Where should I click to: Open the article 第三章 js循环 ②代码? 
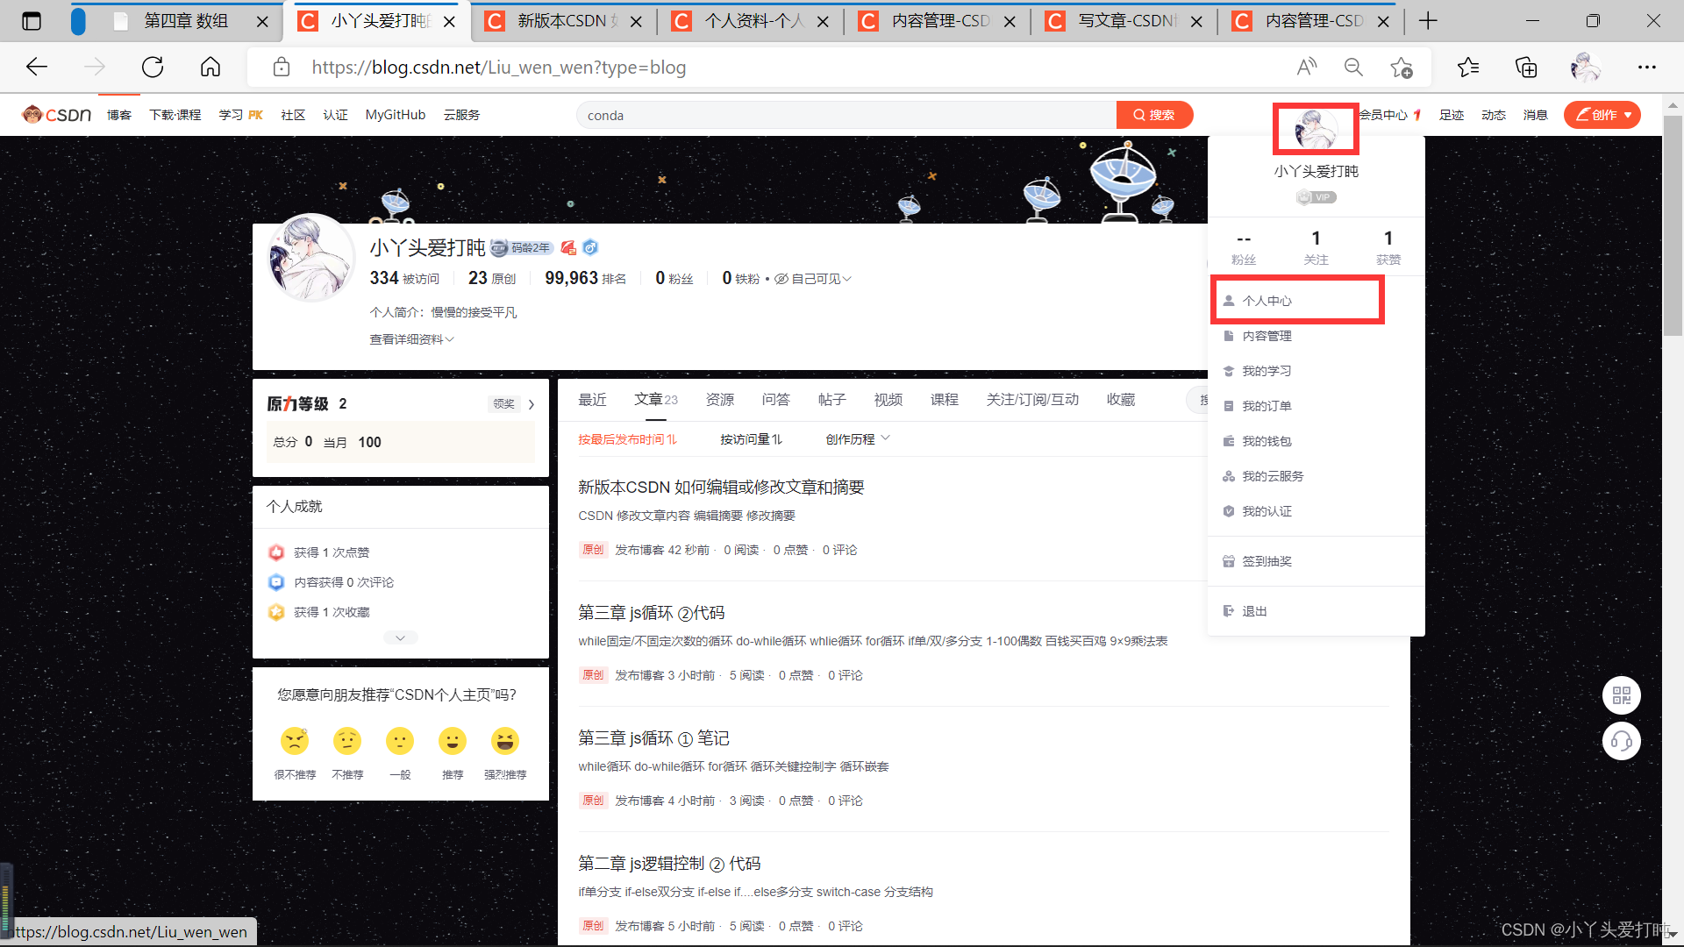651,613
